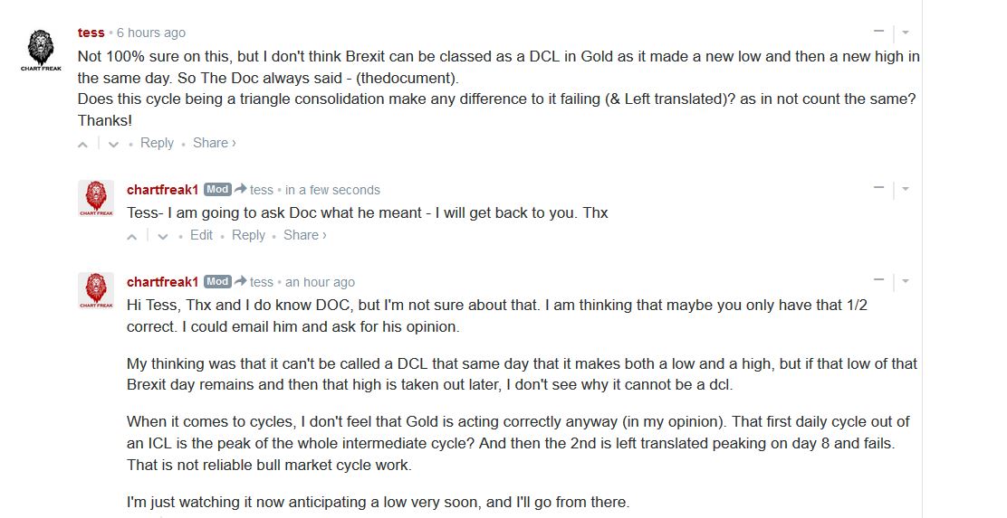This screenshot has height=518, width=1007.
Task: Upvote chartfreak1's 'in a few seconds' reply
Action: (x=132, y=236)
